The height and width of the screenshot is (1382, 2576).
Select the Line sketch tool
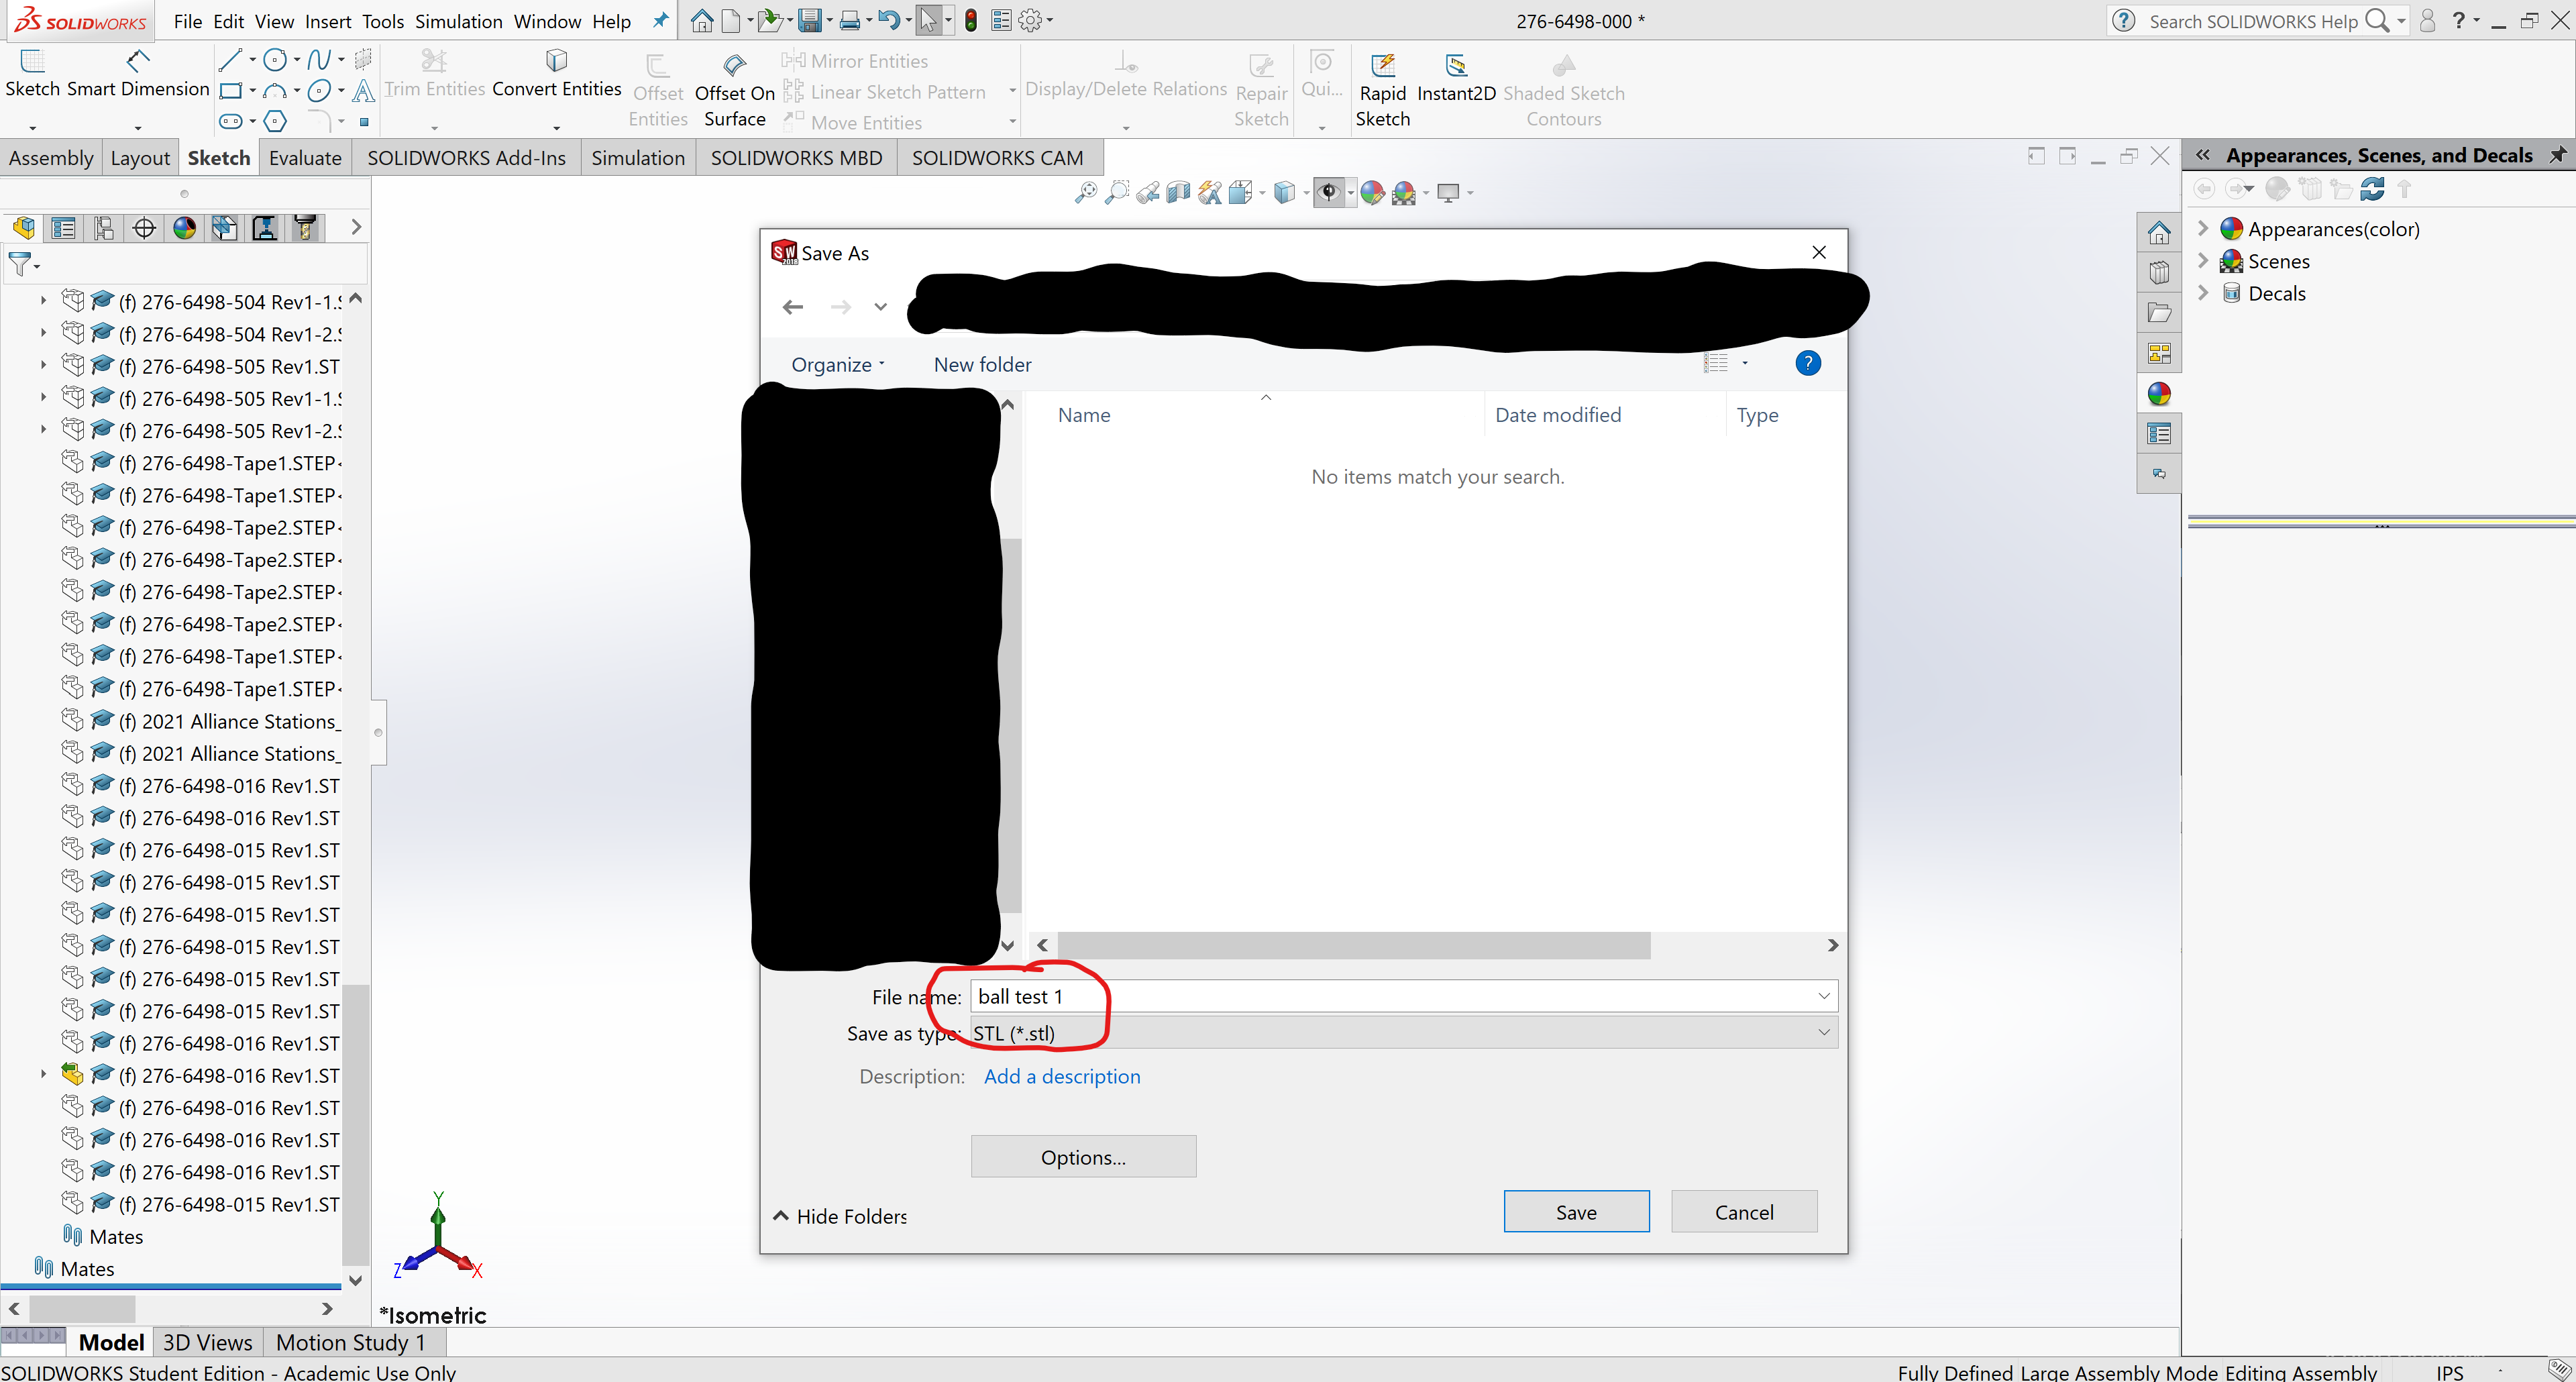tap(229, 60)
